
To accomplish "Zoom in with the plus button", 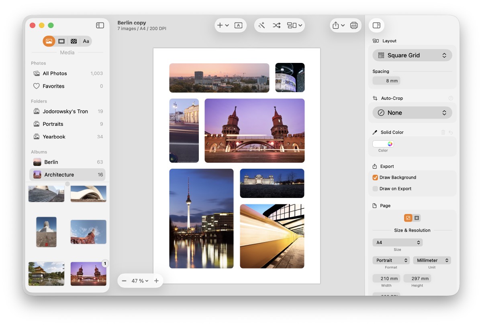I will (156, 281).
